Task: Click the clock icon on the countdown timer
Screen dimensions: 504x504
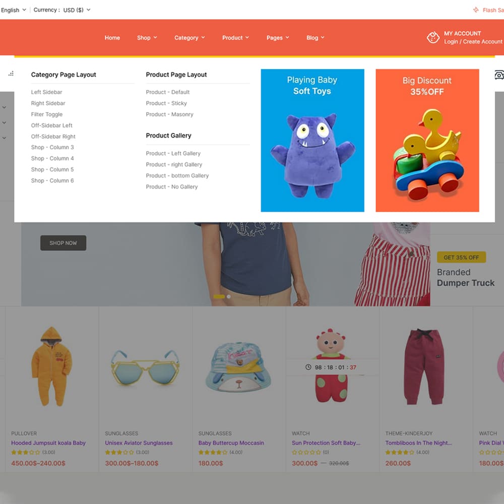Action: pyautogui.click(x=308, y=367)
